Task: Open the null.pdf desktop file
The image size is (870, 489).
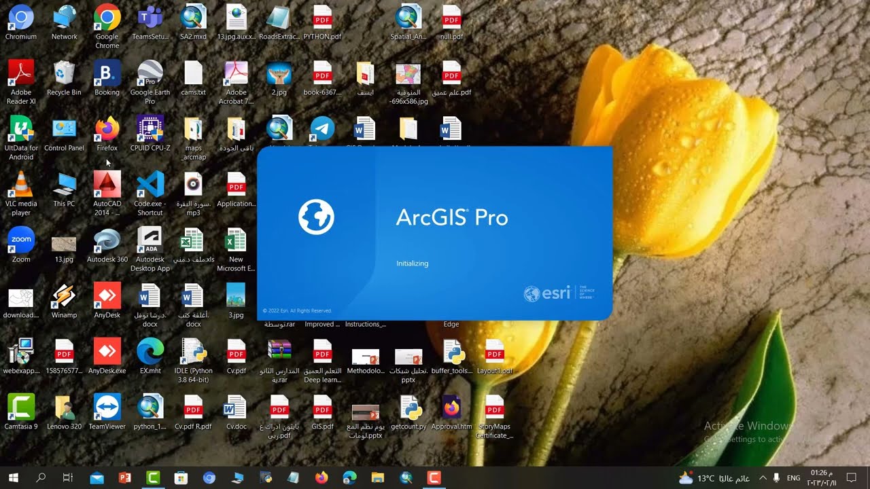Action: pyautogui.click(x=451, y=22)
